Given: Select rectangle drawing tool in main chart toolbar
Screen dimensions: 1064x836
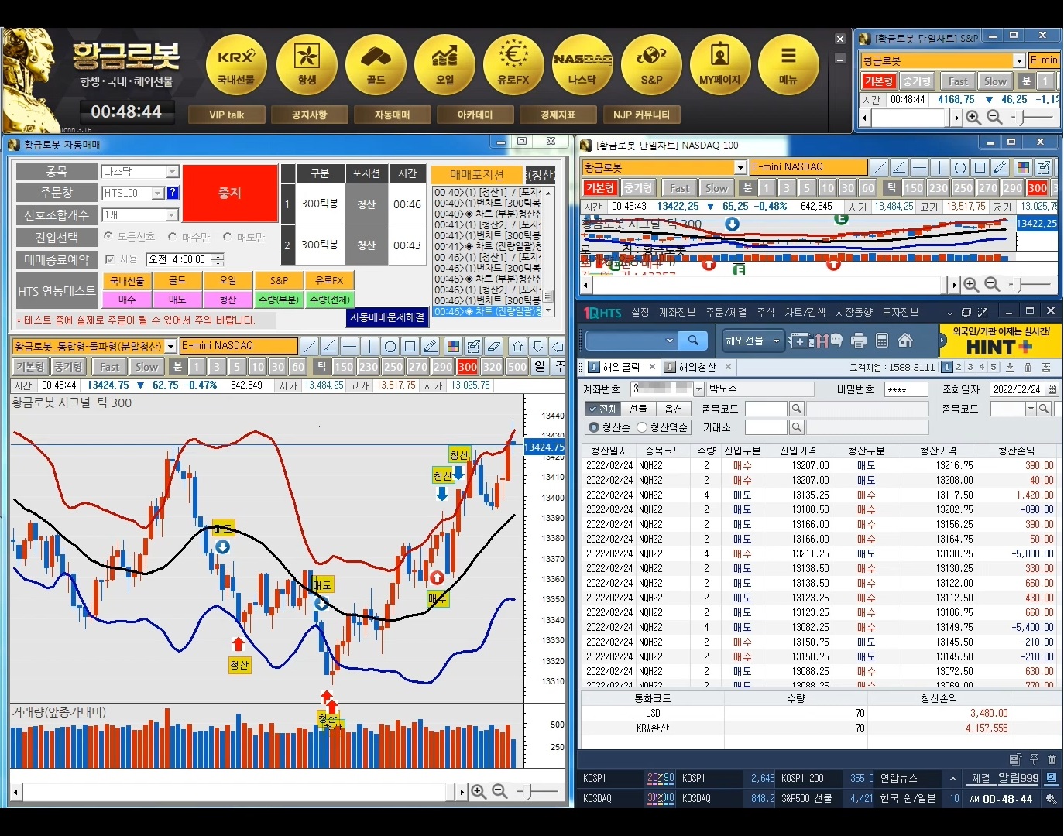Looking at the screenshot, I should coord(410,346).
